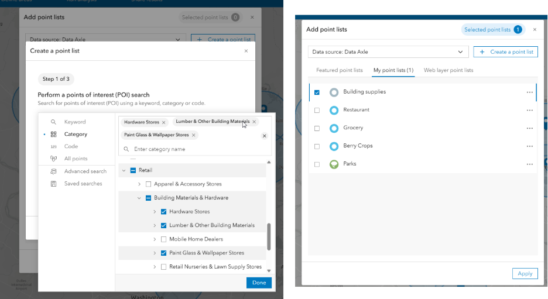The image size is (548, 299).
Task: Open more options for Restaurant
Action: coord(530,111)
